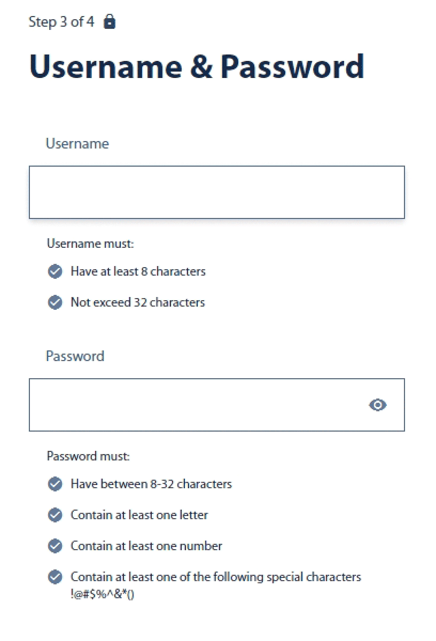
Task: Click the Password field label
Action: (75, 356)
